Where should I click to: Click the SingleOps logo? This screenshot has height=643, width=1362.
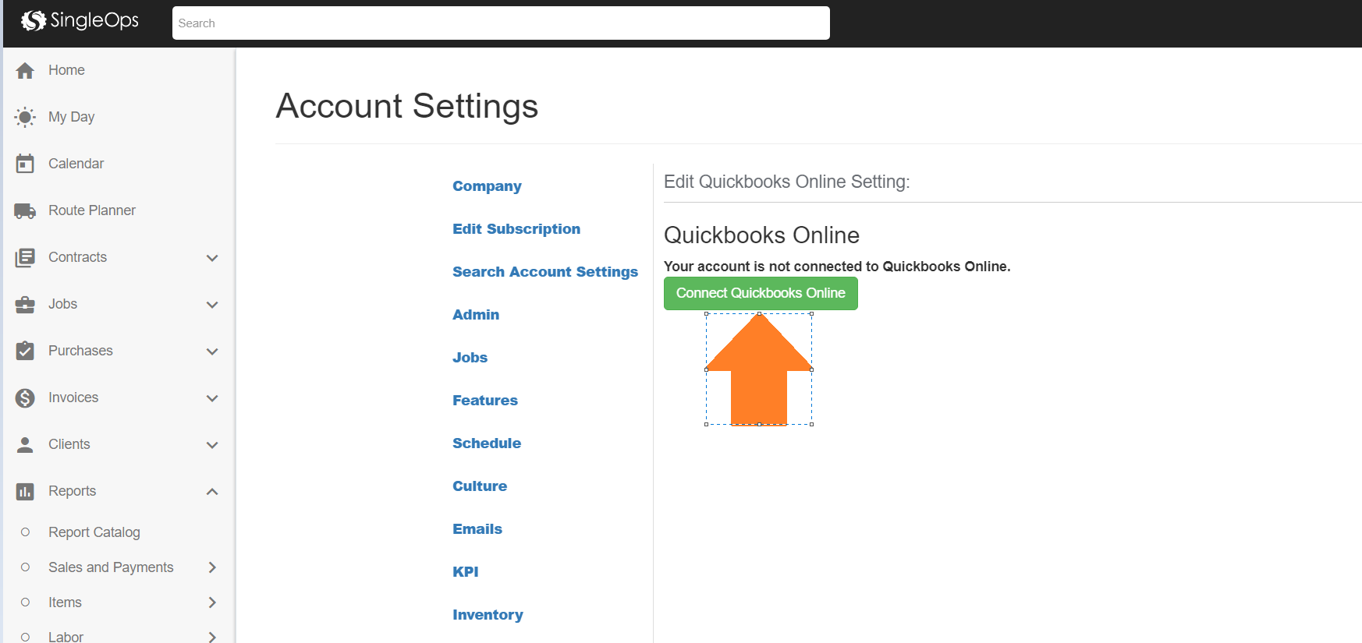click(80, 20)
